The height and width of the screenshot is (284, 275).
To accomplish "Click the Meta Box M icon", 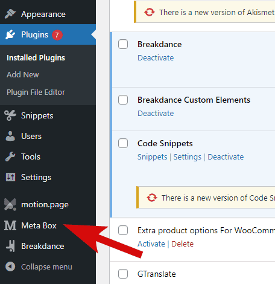I will 10,225.
